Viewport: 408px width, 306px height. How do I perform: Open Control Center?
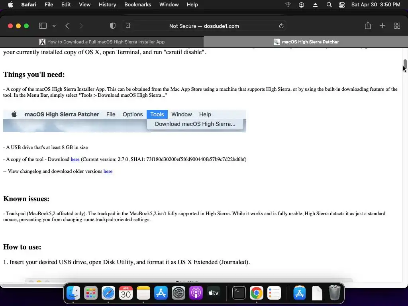(342, 5)
